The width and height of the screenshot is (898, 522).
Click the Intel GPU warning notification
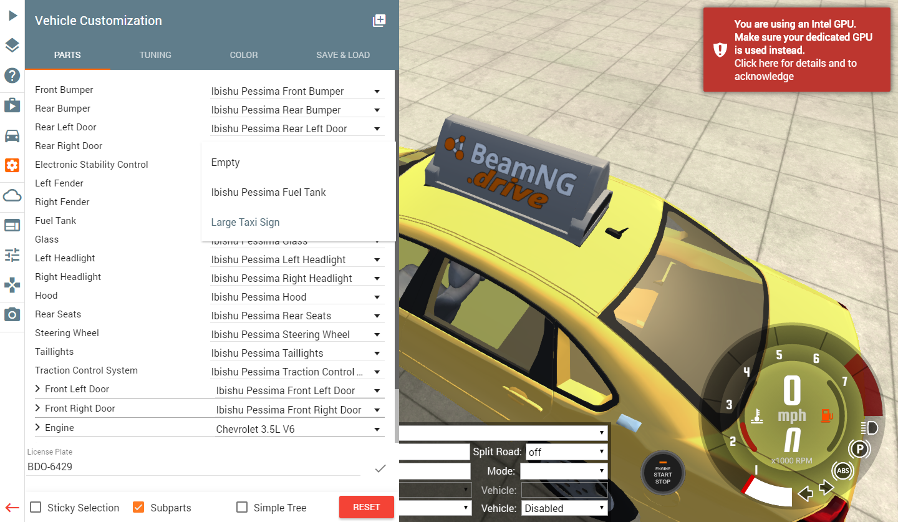[x=797, y=50]
